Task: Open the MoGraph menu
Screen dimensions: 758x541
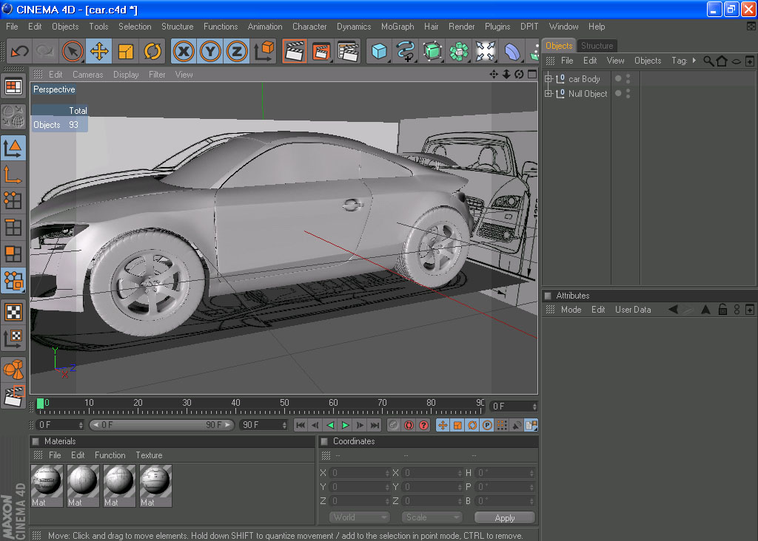Action: click(x=398, y=27)
